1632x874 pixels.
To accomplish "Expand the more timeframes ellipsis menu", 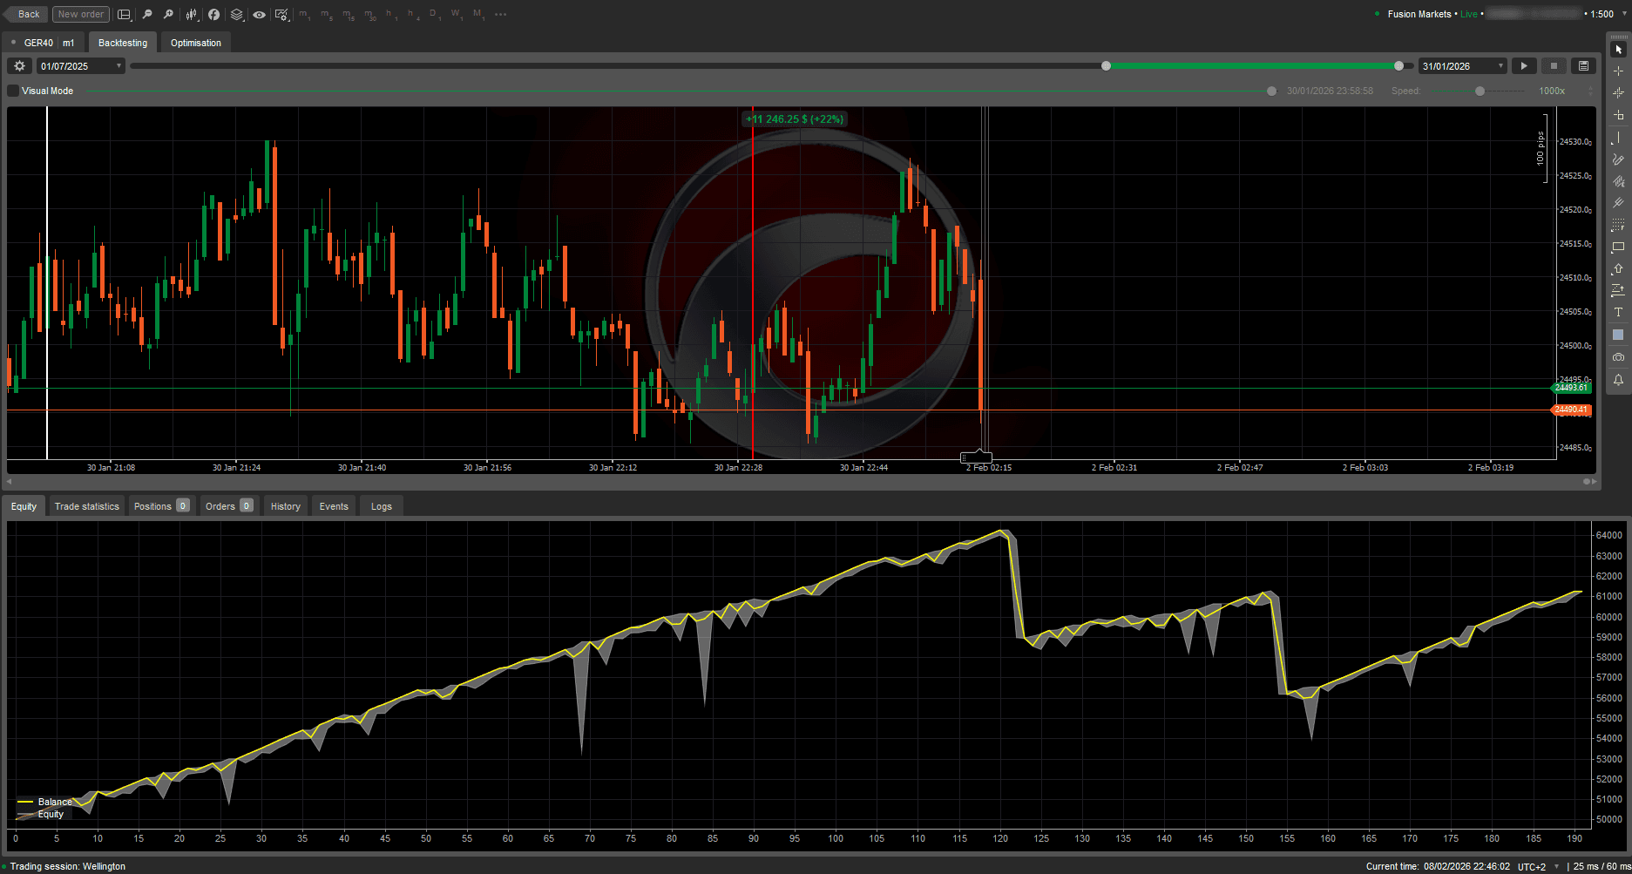I will pyautogui.click(x=500, y=14).
